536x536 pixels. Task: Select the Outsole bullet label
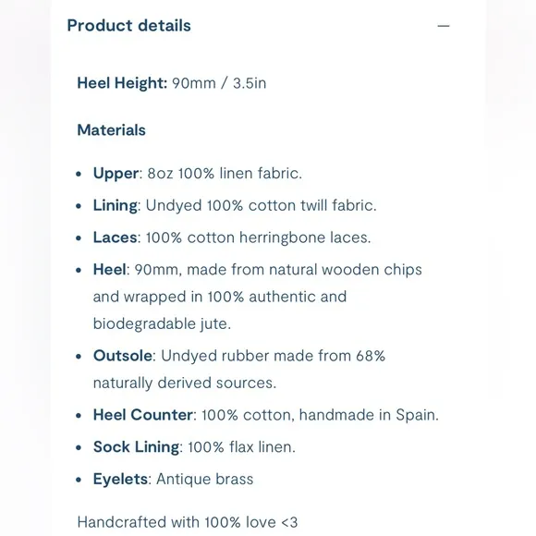click(x=123, y=356)
